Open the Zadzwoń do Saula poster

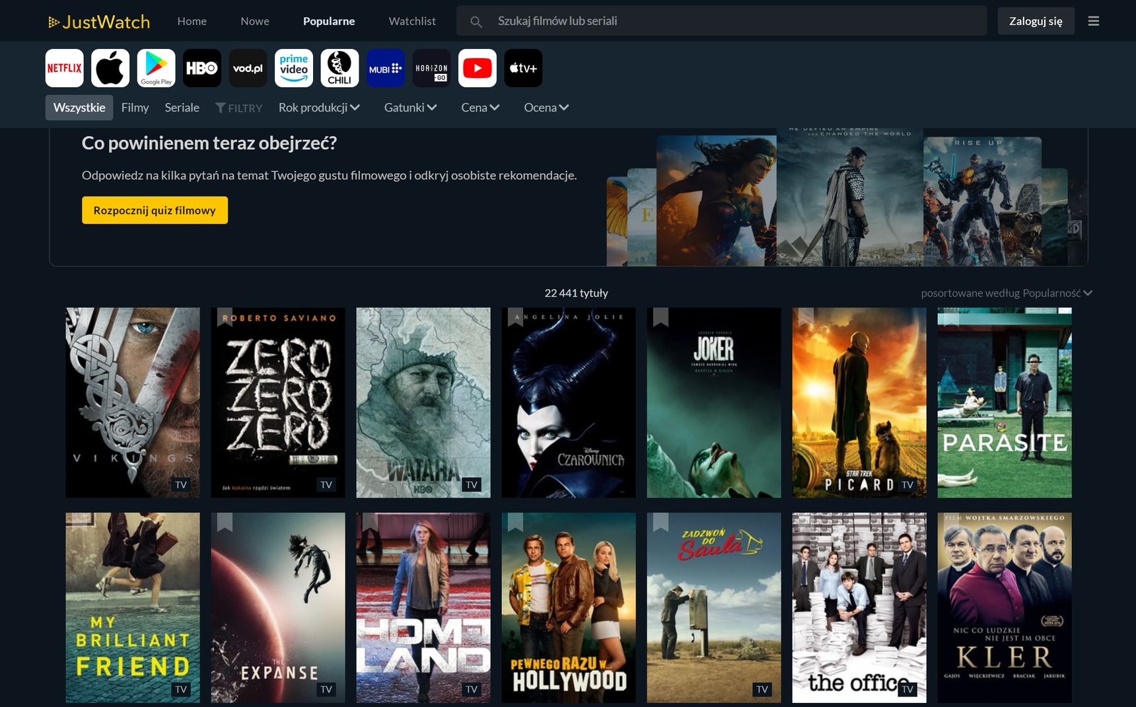click(x=714, y=608)
